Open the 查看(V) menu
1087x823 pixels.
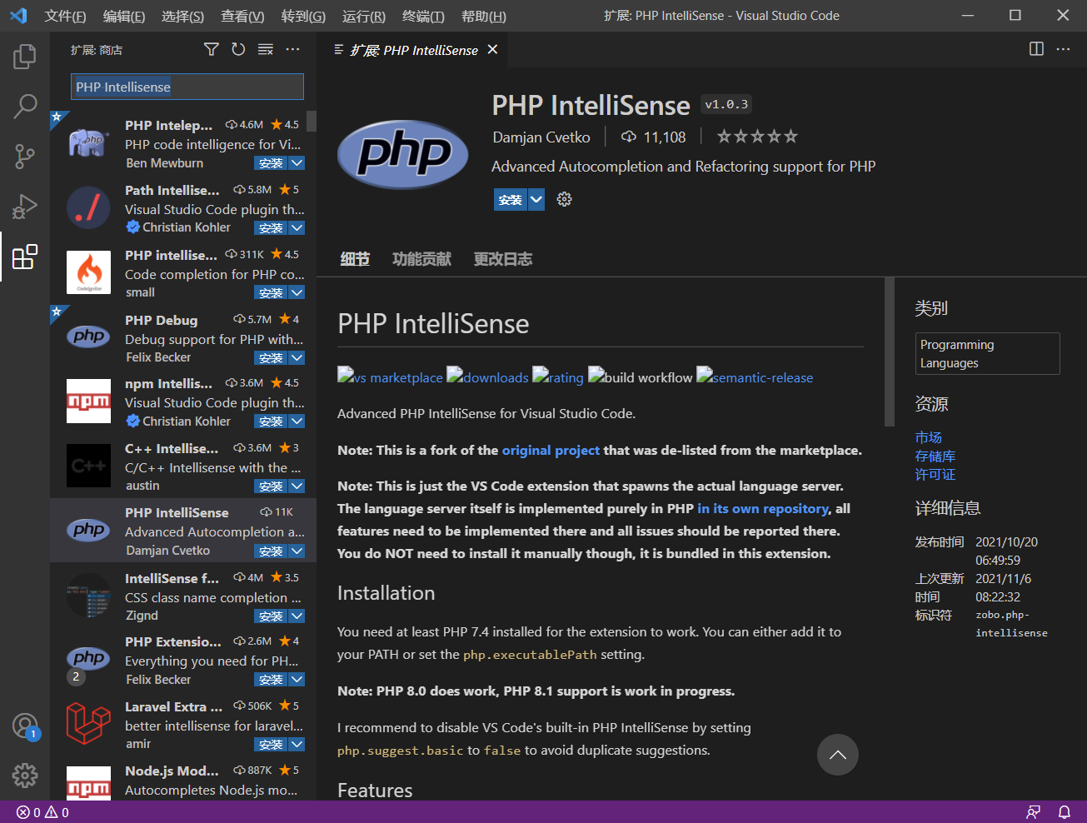pyautogui.click(x=242, y=16)
